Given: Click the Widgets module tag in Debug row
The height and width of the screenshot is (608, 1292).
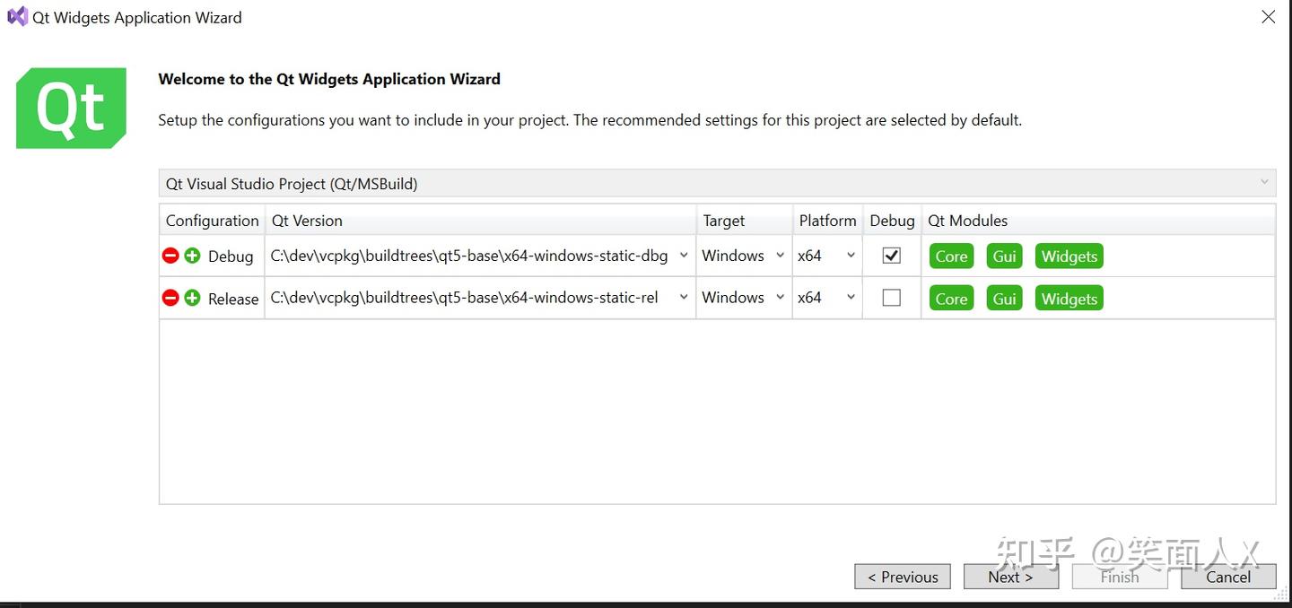Looking at the screenshot, I should (x=1069, y=256).
